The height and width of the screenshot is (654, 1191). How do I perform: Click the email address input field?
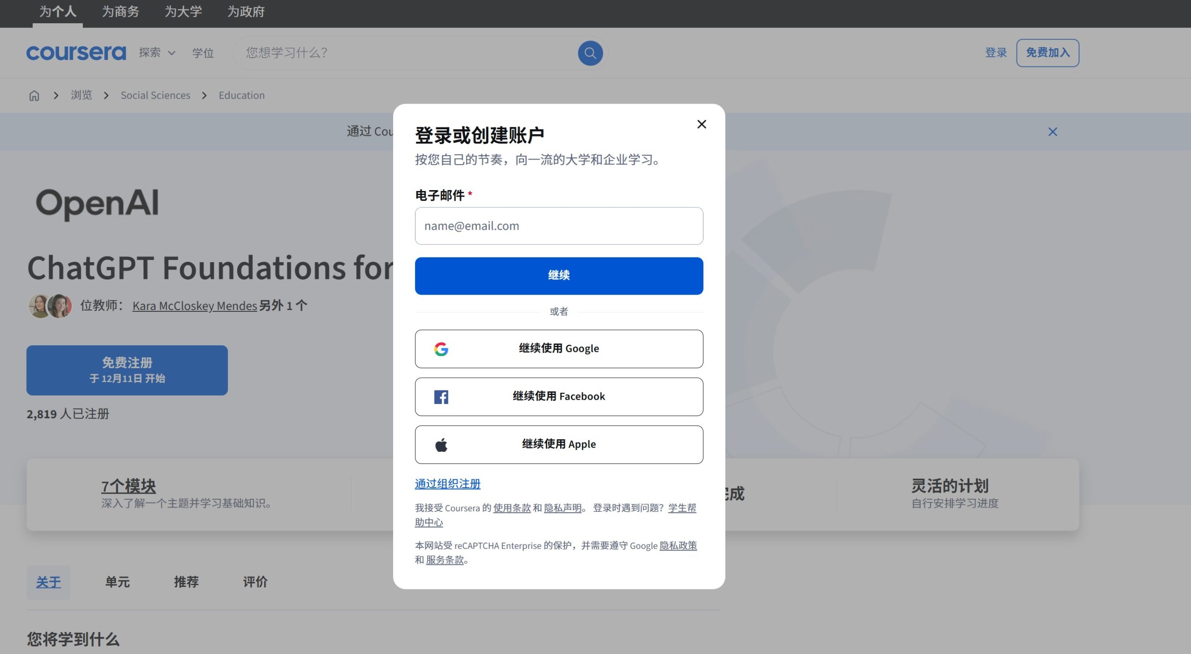558,225
